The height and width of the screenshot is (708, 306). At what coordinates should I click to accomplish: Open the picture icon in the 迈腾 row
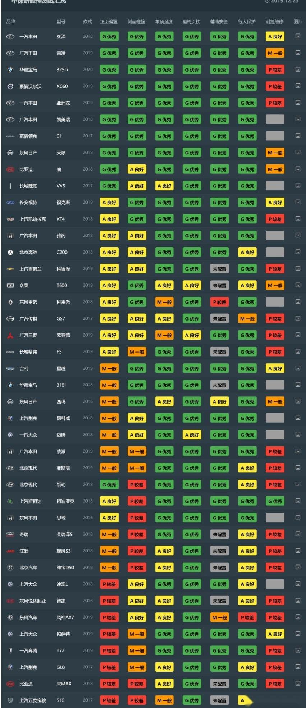point(298,434)
